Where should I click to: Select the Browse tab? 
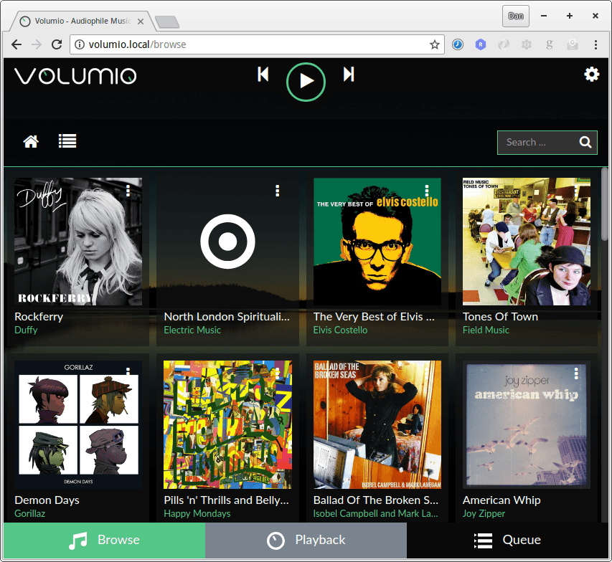tap(104, 540)
